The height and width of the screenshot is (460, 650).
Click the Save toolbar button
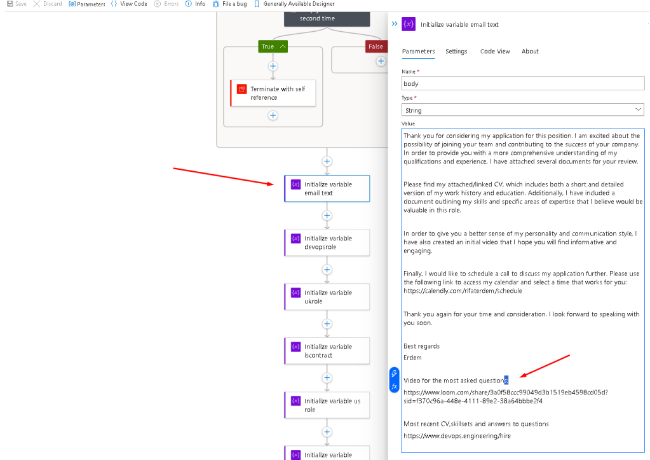(x=17, y=4)
